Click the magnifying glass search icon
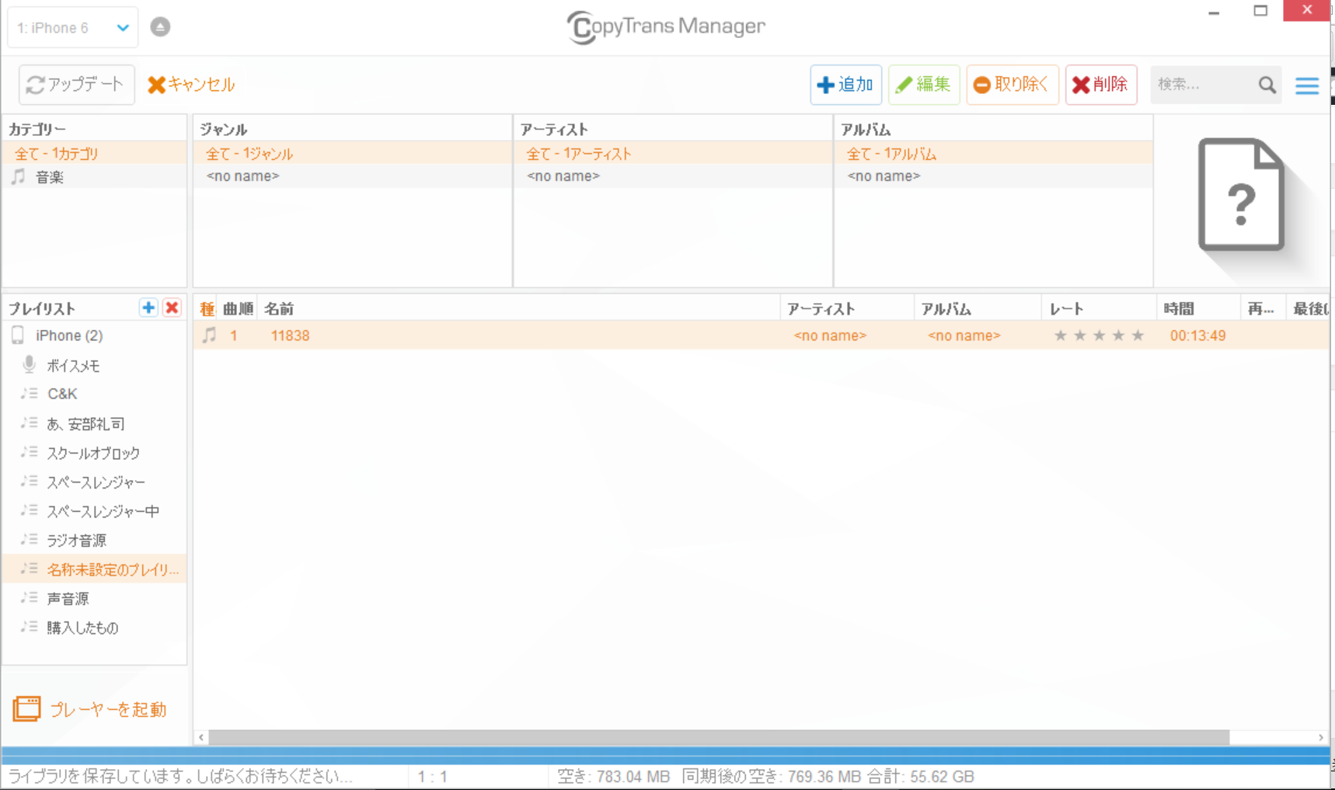1335x790 pixels. (x=1267, y=85)
